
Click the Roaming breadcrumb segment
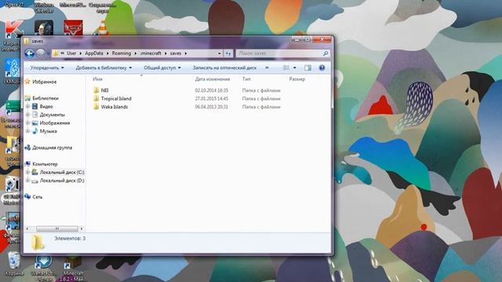122,53
